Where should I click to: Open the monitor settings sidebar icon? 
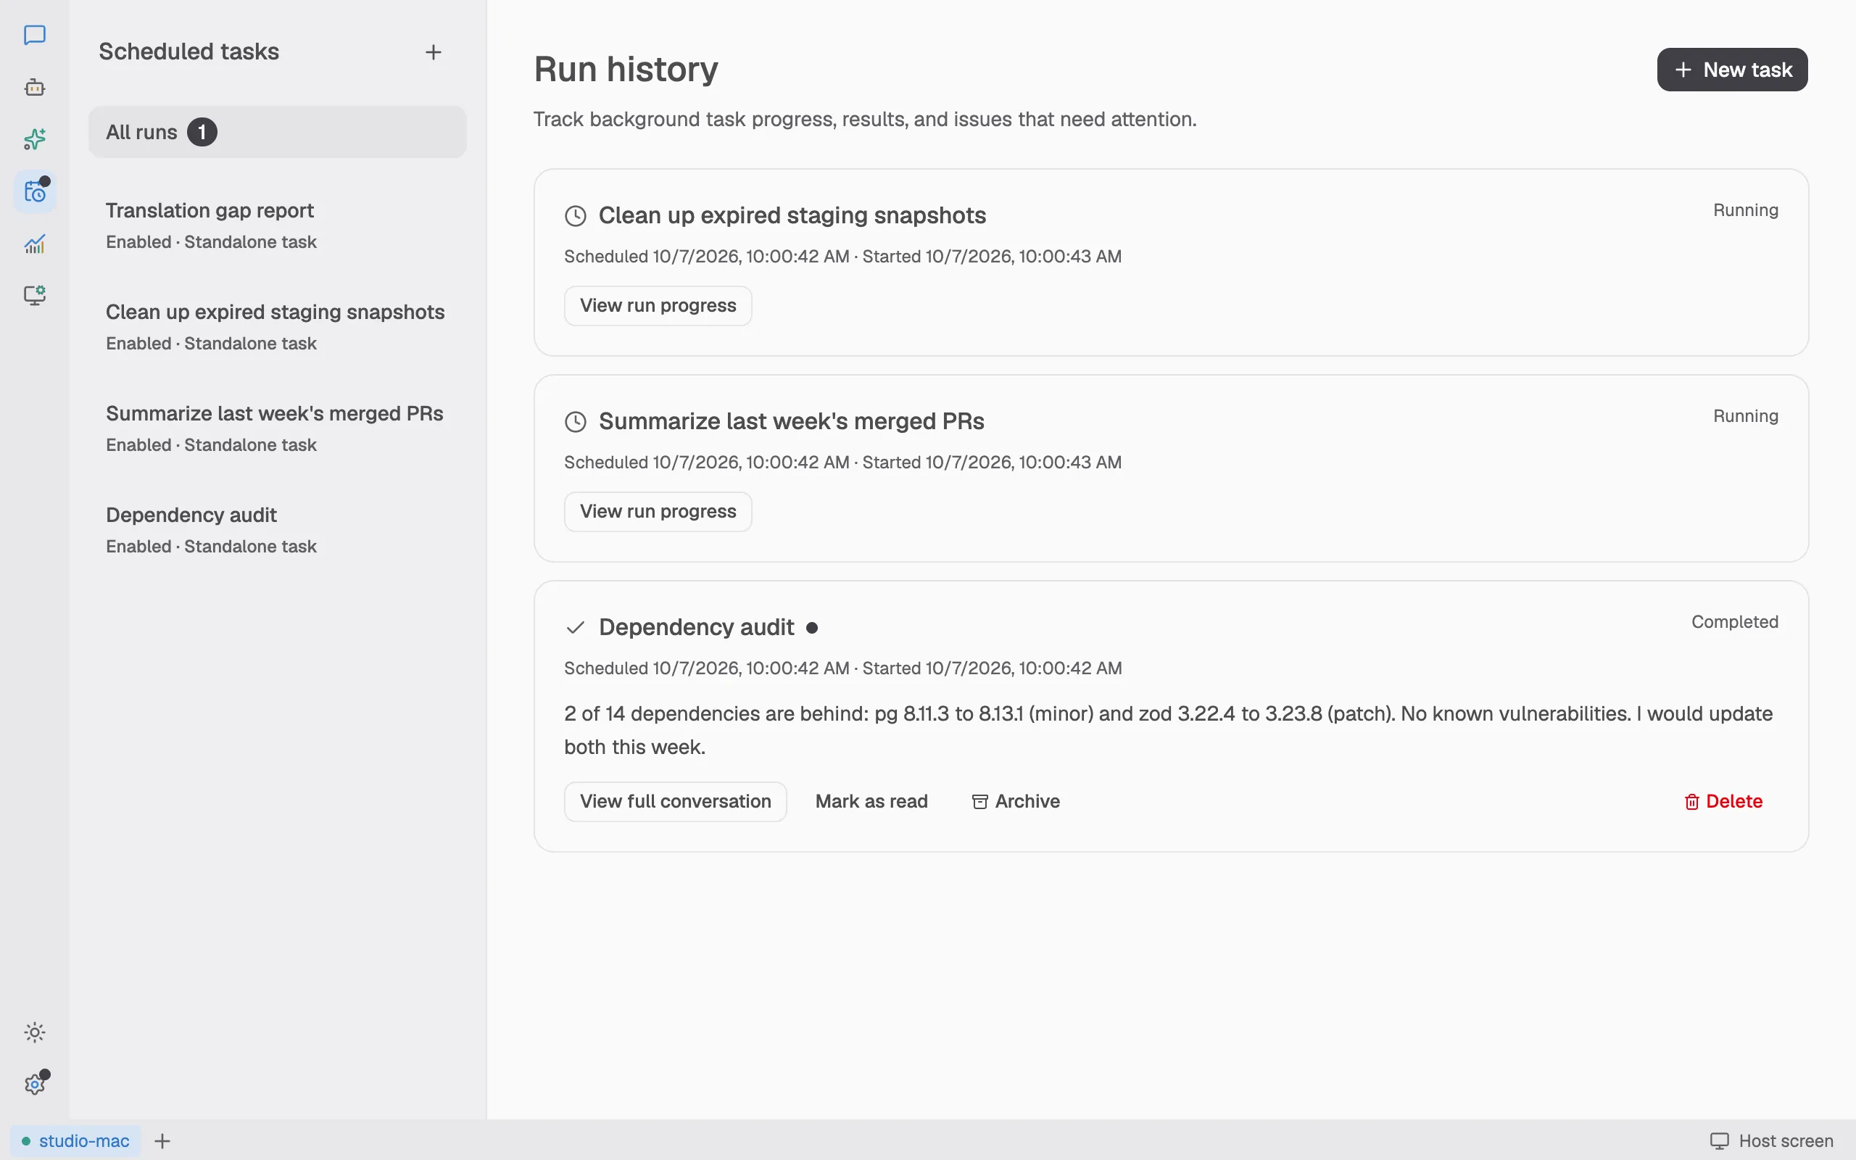(35, 295)
